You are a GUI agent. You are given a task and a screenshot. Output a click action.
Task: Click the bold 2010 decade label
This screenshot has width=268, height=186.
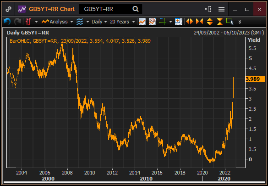[146, 179]
